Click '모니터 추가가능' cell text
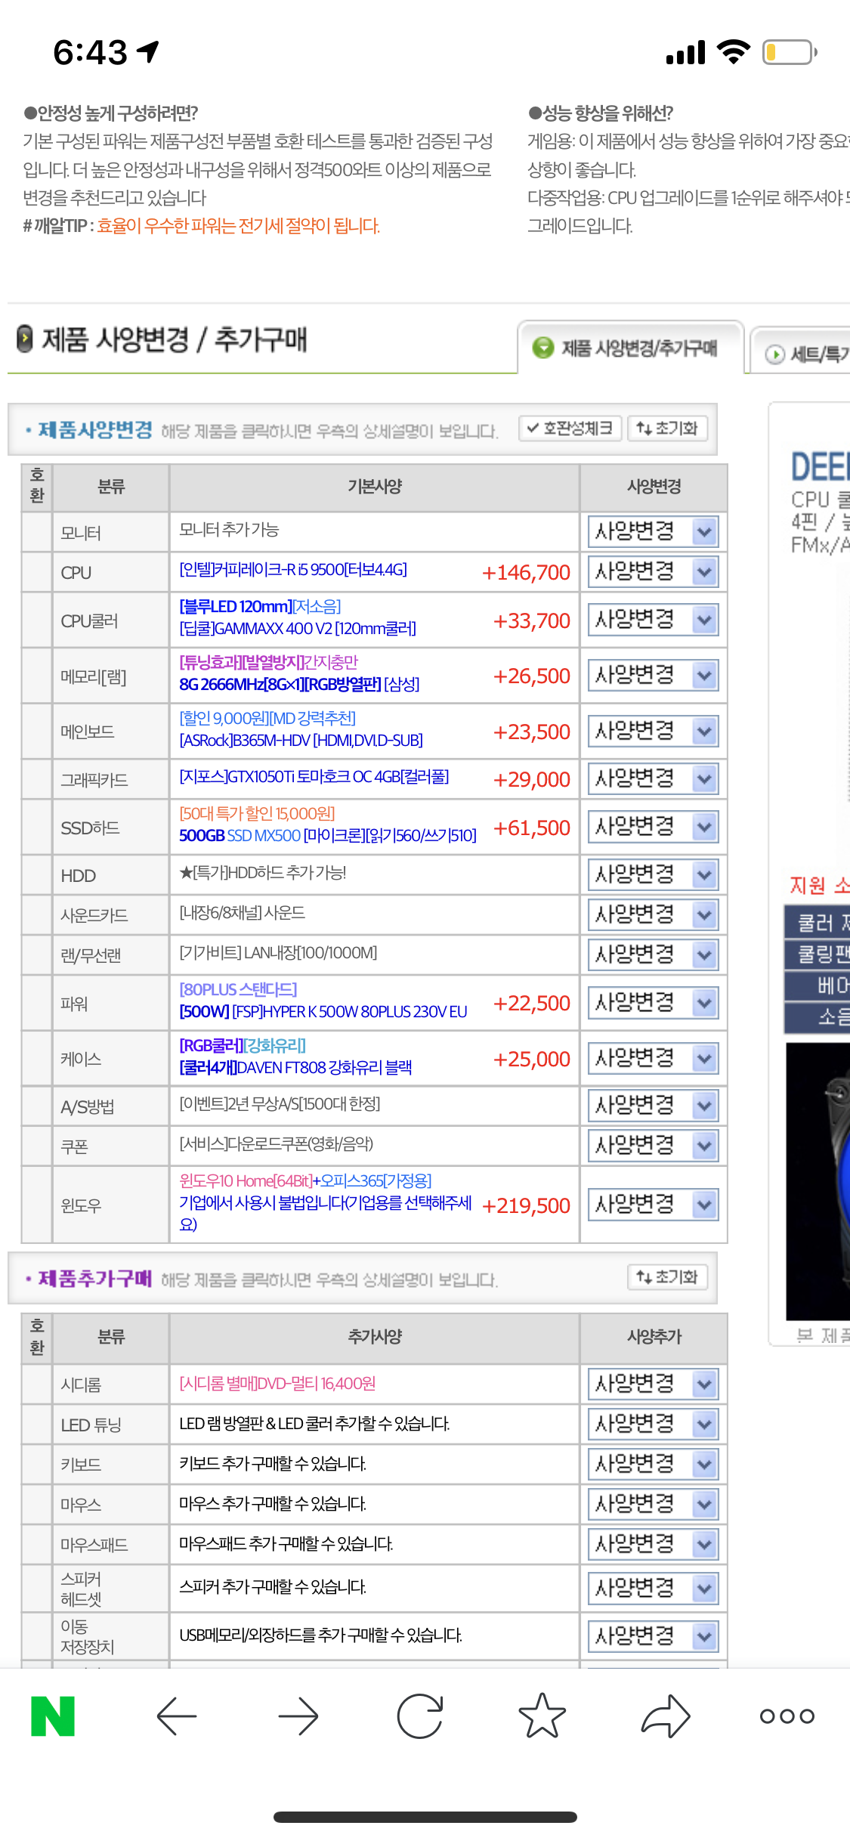850x1841 pixels. pyautogui.click(x=229, y=530)
